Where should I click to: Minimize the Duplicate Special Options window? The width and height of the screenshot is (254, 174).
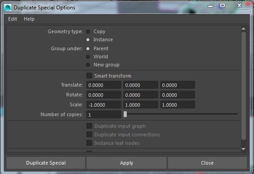tap(210, 6)
